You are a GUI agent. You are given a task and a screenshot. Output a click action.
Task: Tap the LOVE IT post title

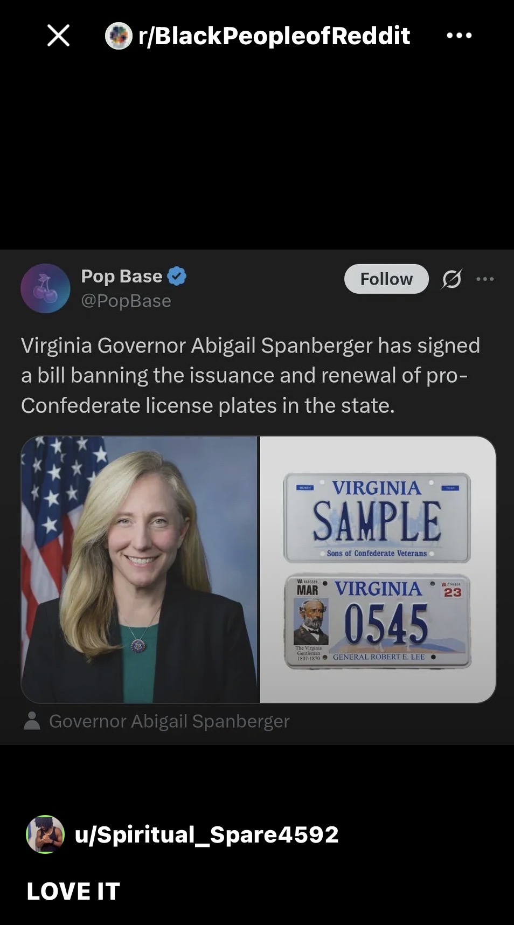point(73,891)
